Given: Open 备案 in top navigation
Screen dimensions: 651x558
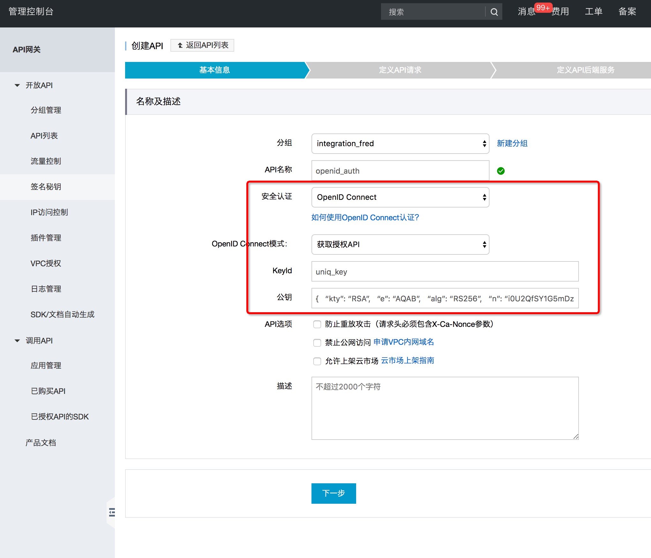Looking at the screenshot, I should (627, 11).
